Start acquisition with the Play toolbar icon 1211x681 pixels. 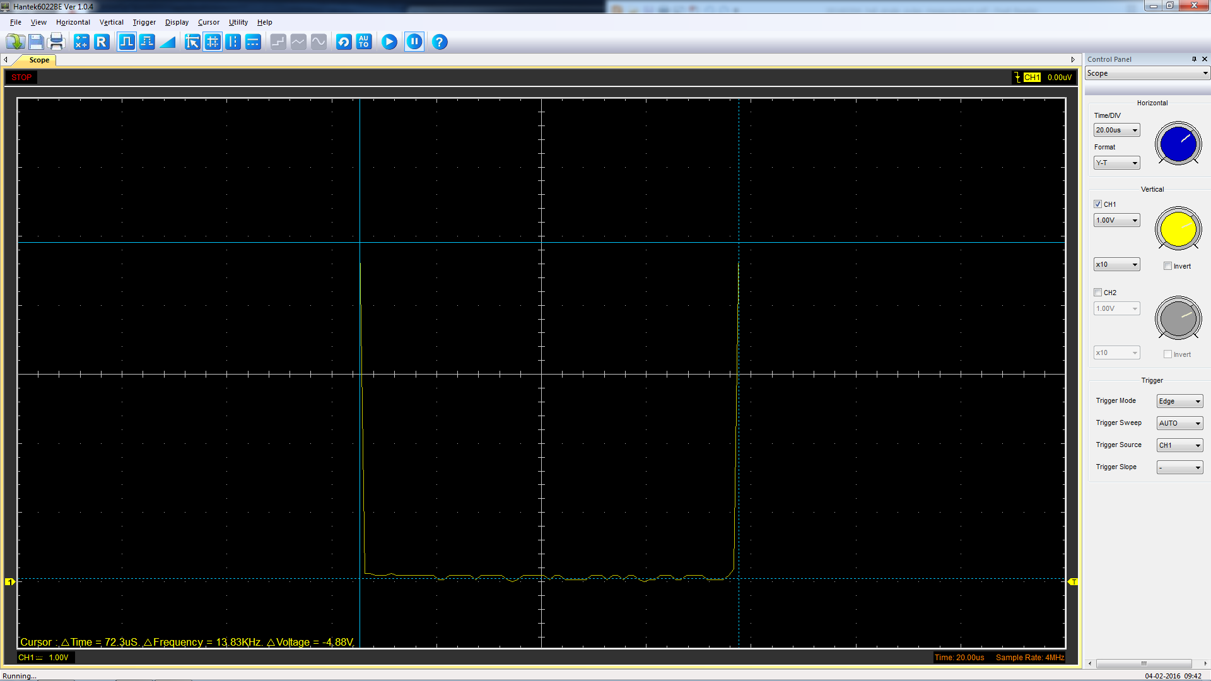coord(389,42)
